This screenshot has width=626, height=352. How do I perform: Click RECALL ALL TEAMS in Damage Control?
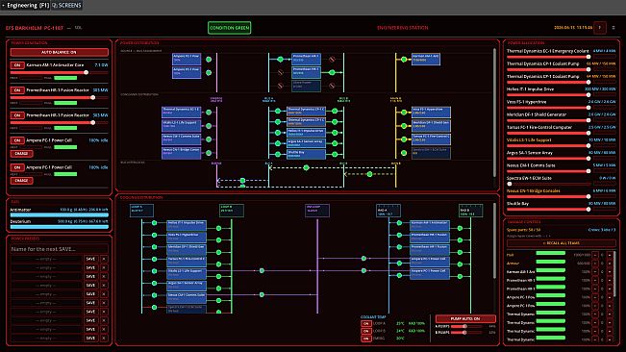point(561,243)
